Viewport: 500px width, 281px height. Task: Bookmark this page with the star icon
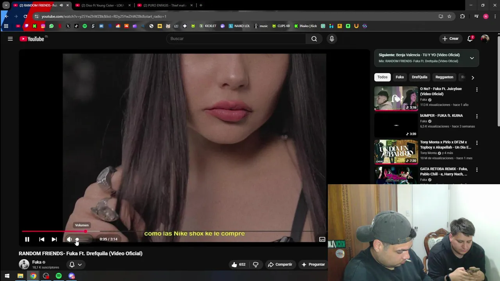(x=449, y=16)
